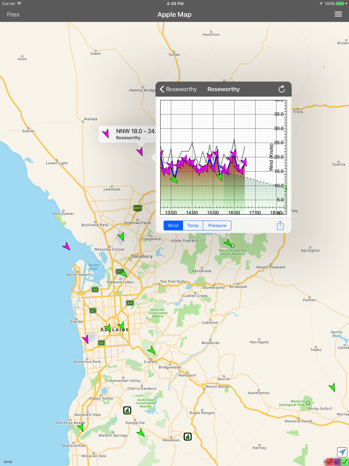Toggle the red checkbox in the map legend
Viewport: 349px width, 466px height.
pos(330,462)
